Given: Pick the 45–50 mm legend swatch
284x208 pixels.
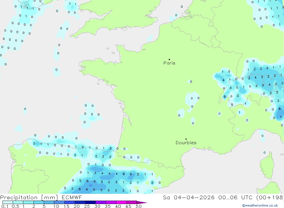Looking at the screenshot, I should tap(132, 202).
